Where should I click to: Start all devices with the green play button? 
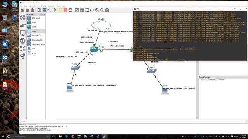(x=55, y=10)
